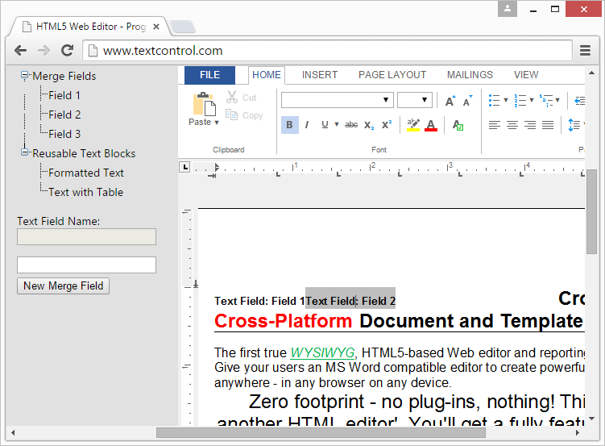This screenshot has width=605, height=446.
Task: Switch to the INSERT ribbon tab
Action: coord(320,75)
